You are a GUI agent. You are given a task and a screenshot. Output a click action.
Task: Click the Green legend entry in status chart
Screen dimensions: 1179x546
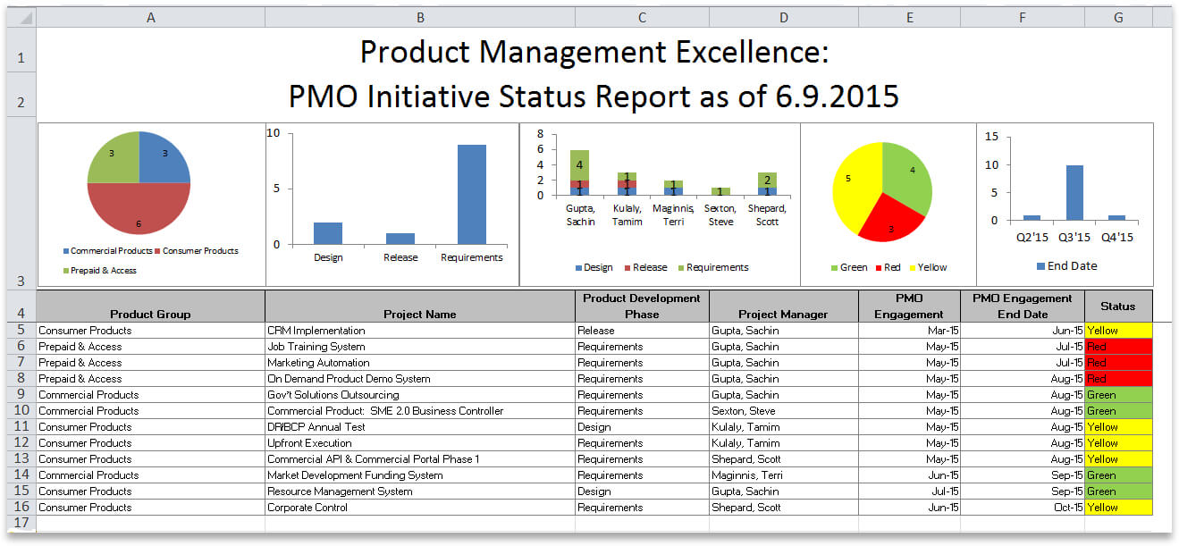(x=847, y=267)
